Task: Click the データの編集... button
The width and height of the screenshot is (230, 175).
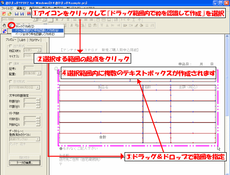Action: (x=25, y=163)
